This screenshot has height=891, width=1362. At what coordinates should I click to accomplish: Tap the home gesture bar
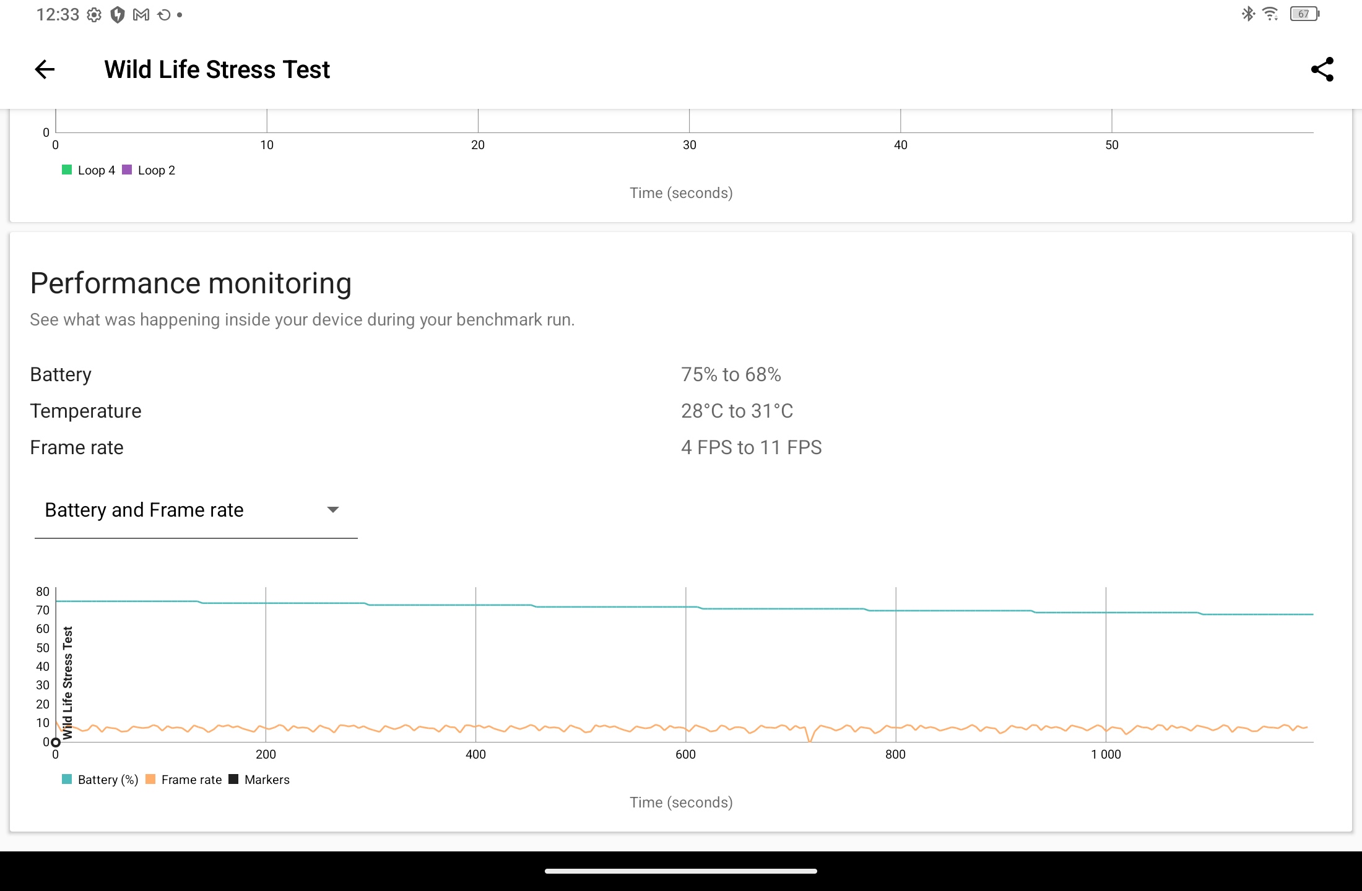tap(681, 871)
